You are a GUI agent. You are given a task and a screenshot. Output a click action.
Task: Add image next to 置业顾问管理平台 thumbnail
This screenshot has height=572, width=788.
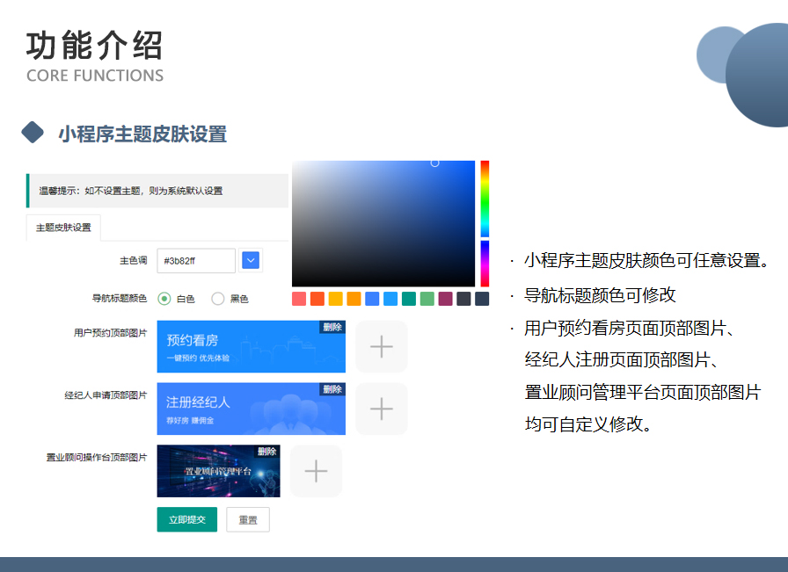(x=316, y=472)
